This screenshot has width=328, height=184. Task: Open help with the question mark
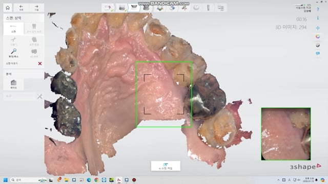pyautogui.click(x=318, y=10)
